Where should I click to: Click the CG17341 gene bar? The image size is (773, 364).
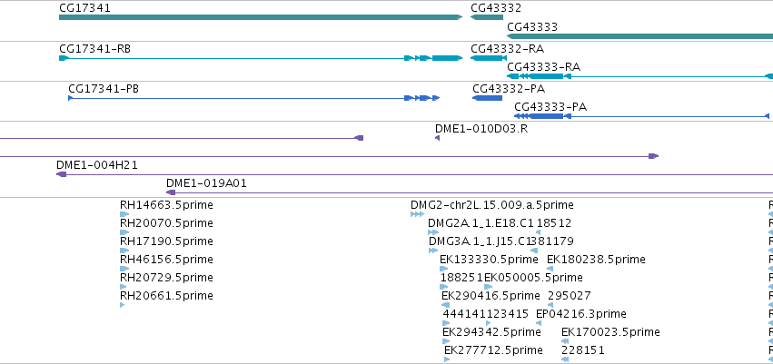[x=261, y=17]
